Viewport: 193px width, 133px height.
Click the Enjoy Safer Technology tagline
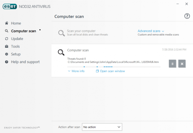pos(22,127)
